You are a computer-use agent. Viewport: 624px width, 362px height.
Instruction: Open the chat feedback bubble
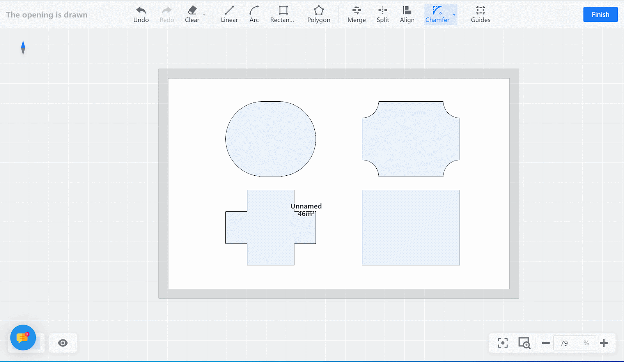pos(23,337)
